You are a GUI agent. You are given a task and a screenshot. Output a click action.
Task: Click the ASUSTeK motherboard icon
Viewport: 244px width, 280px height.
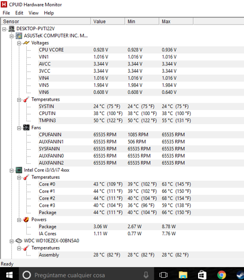19,36
